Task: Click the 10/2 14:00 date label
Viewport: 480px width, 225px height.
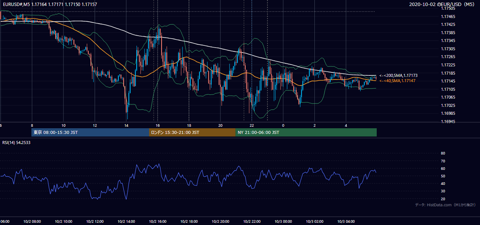Action: (126, 221)
